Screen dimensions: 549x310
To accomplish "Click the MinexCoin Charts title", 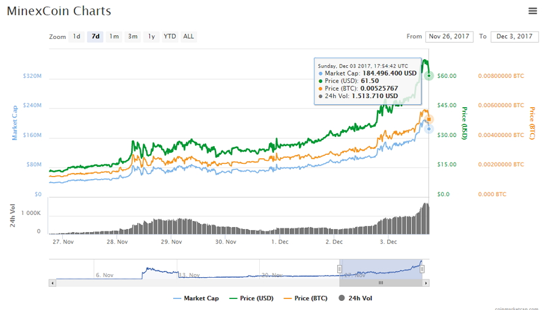I will click(x=59, y=11).
